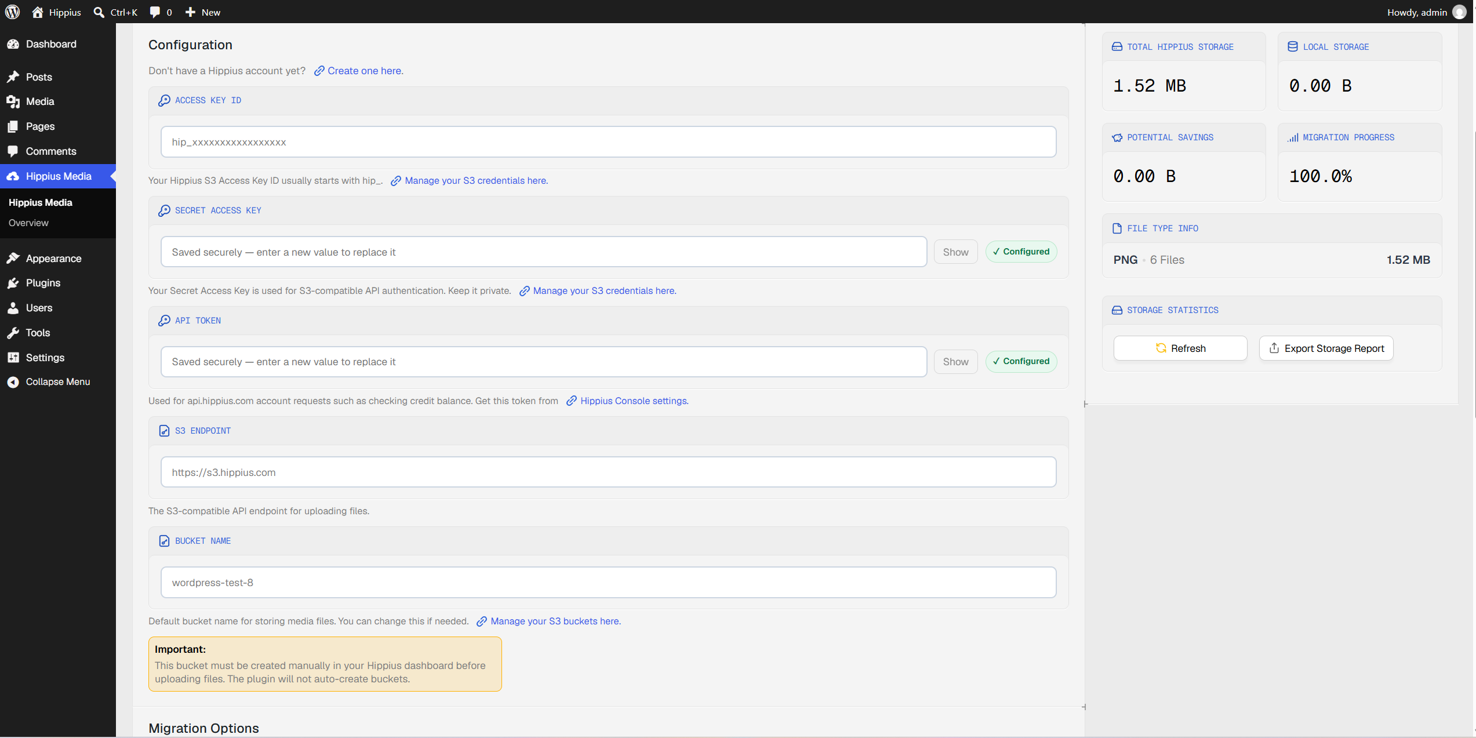Screen dimensions: 1476x738
Task: Focus the S3 Endpoint input field
Action: [x=608, y=472]
